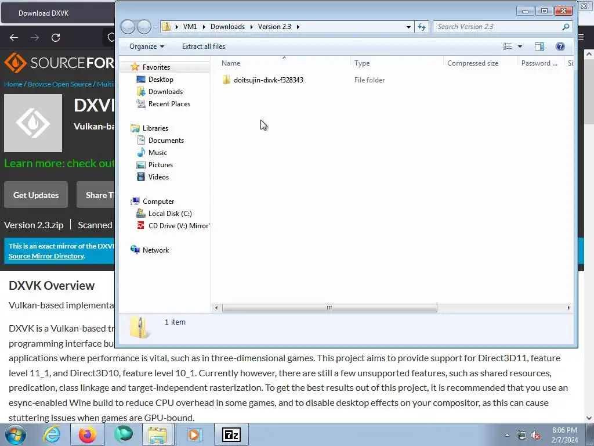The height and width of the screenshot is (446, 594).
Task: Click the right arrow of horizontal scrollbar
Action: click(x=568, y=308)
